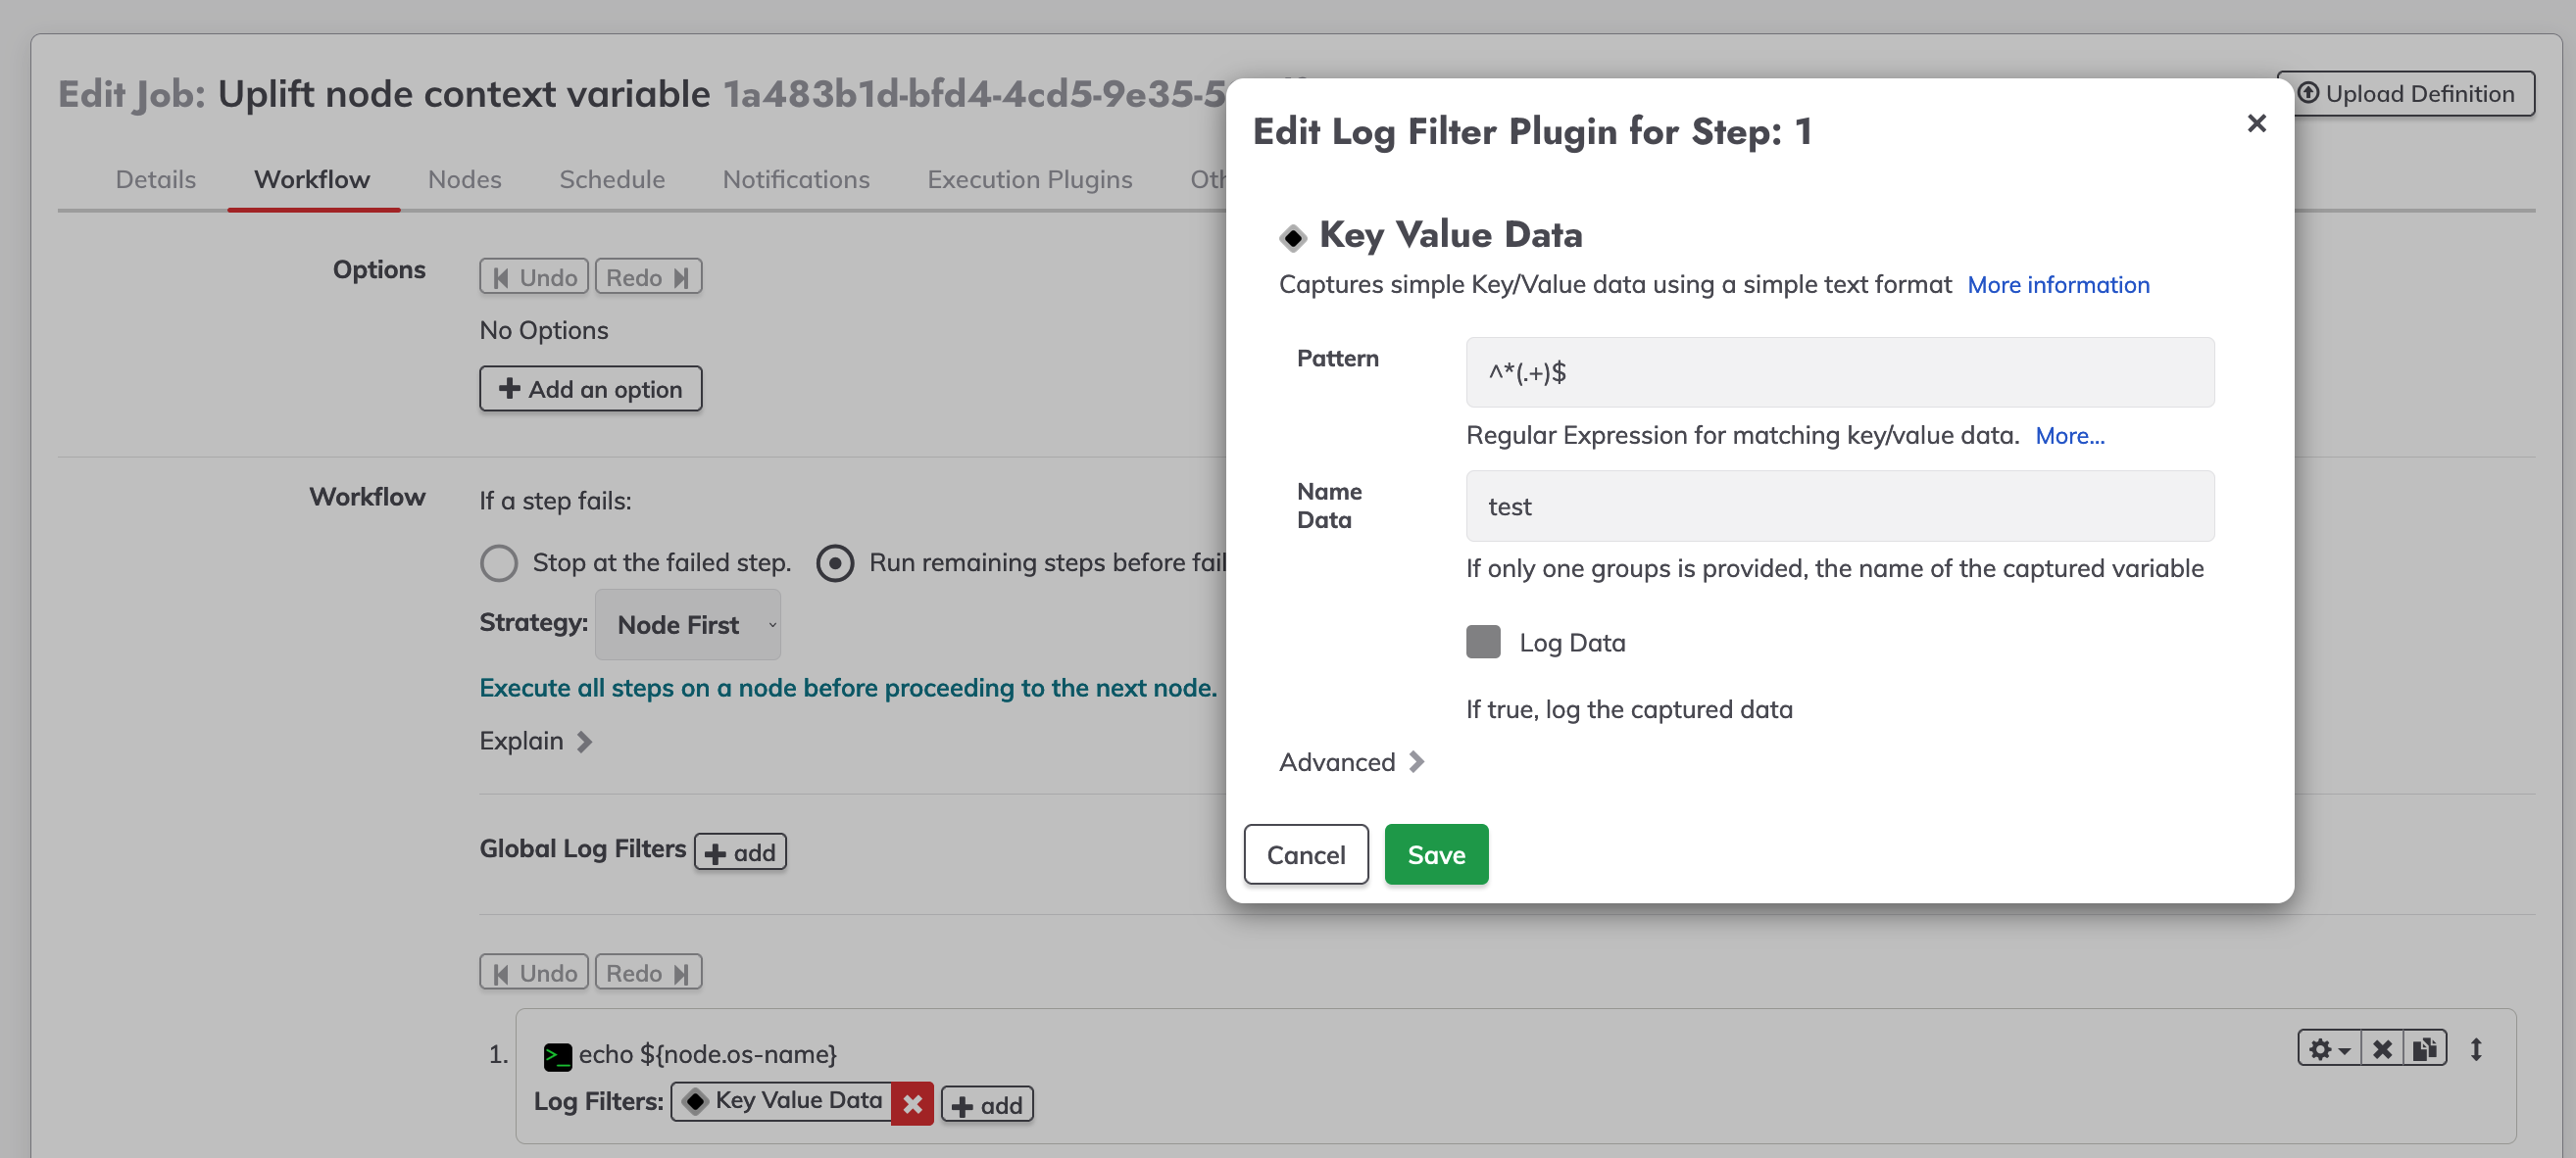
Task: Follow the More information link
Action: tap(2058, 285)
